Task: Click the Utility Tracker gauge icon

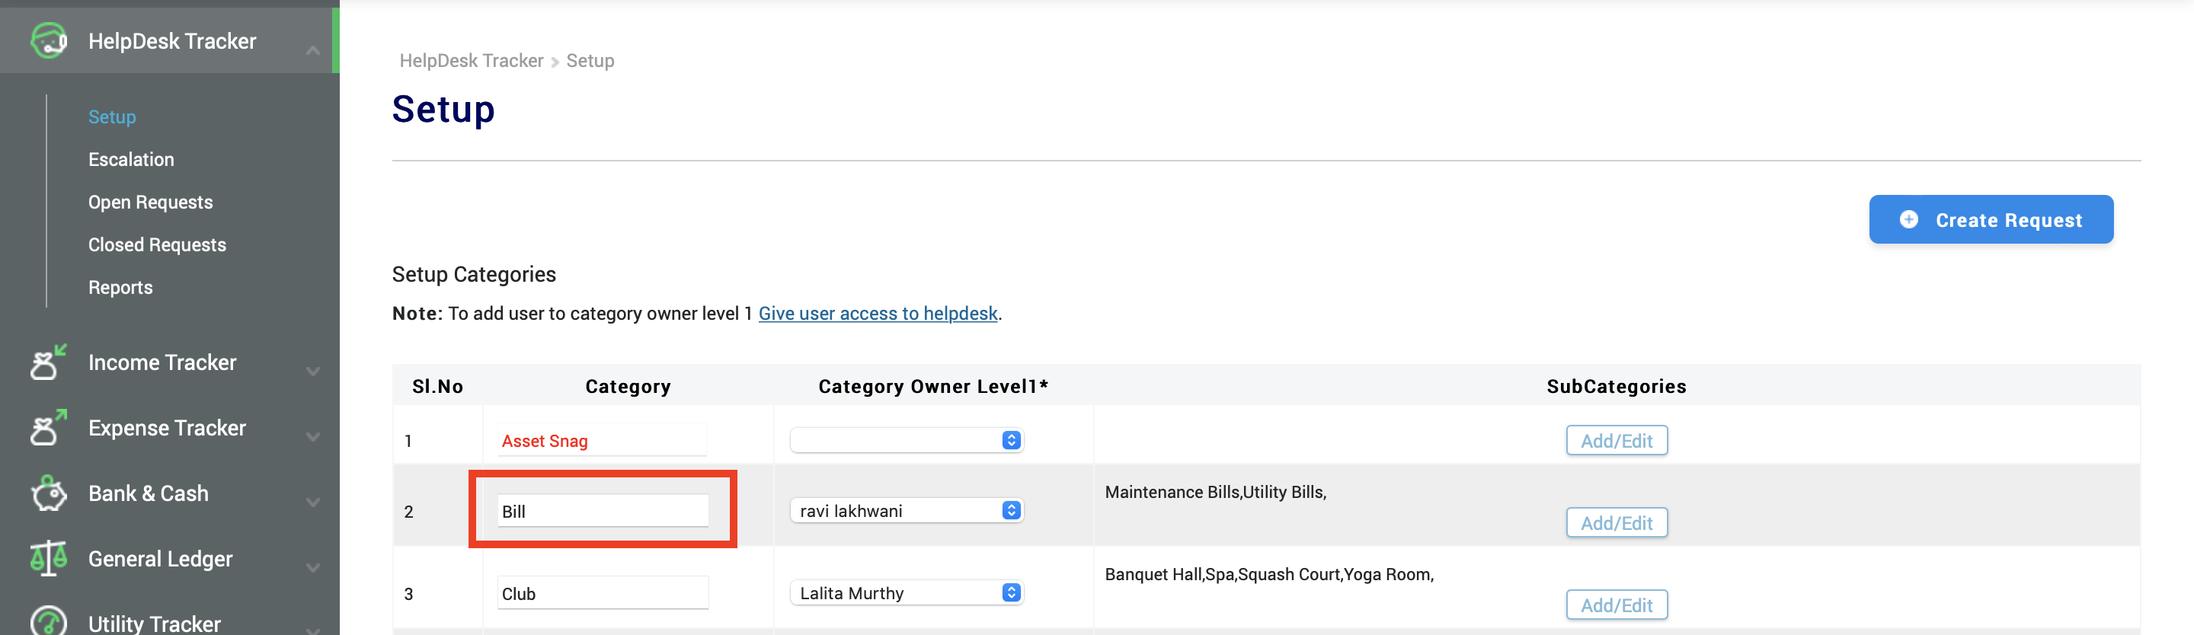Action: (48, 621)
